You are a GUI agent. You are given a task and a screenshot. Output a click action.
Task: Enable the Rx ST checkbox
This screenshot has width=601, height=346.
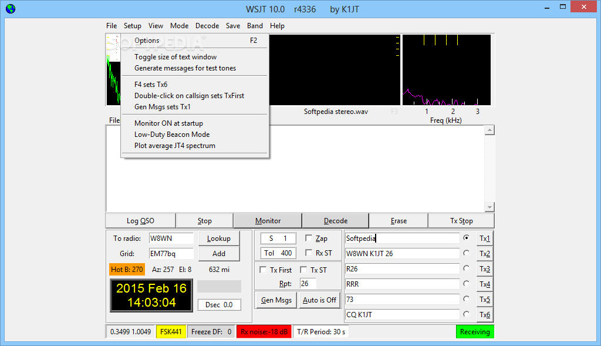tap(309, 253)
